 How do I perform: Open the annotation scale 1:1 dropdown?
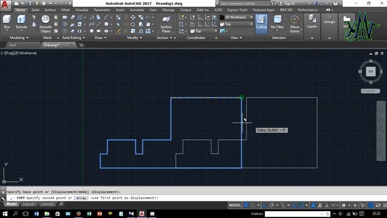coord(334,205)
